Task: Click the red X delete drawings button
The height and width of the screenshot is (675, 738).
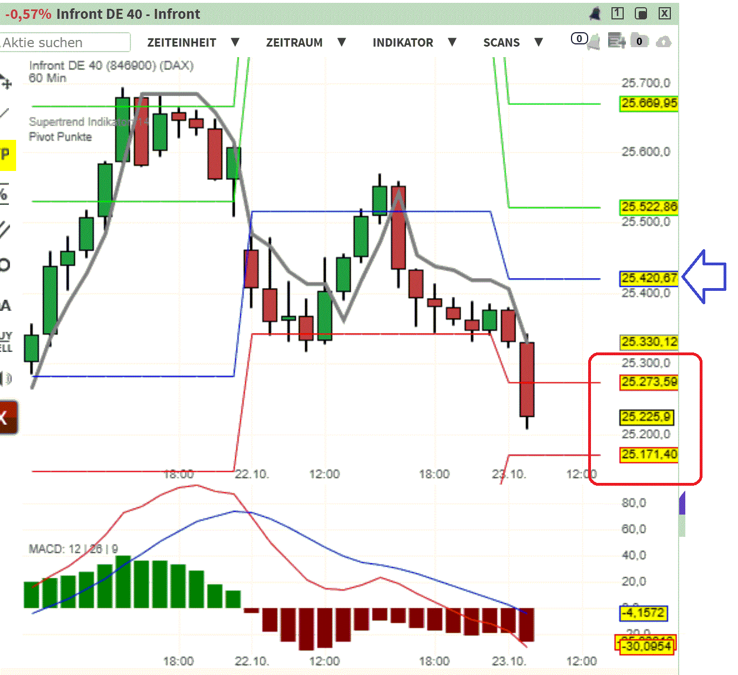Action: pyautogui.click(x=8, y=417)
